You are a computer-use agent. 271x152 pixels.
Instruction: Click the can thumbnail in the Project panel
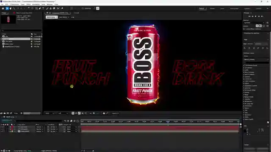click(x=8, y=19)
